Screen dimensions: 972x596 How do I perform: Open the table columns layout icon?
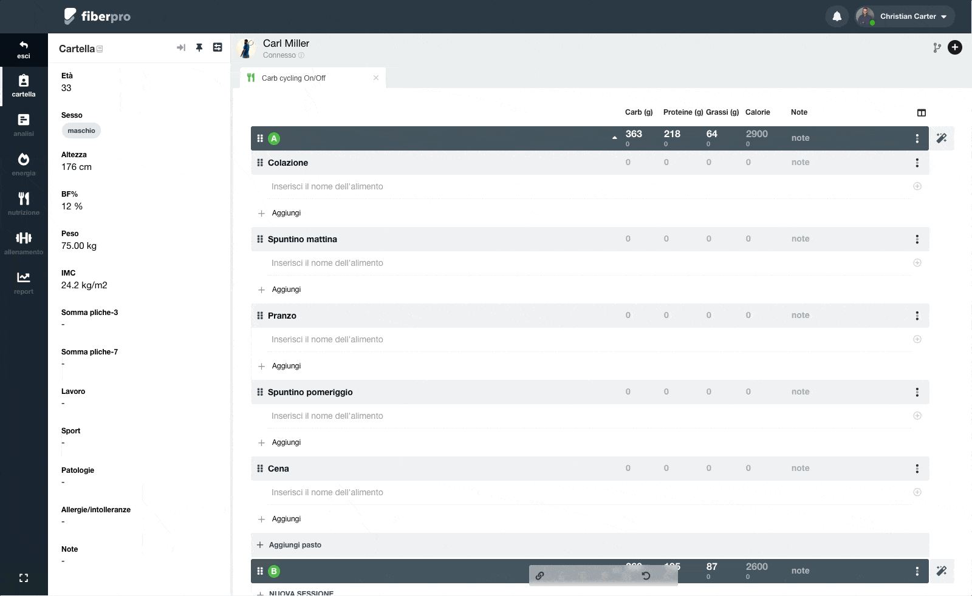click(922, 113)
